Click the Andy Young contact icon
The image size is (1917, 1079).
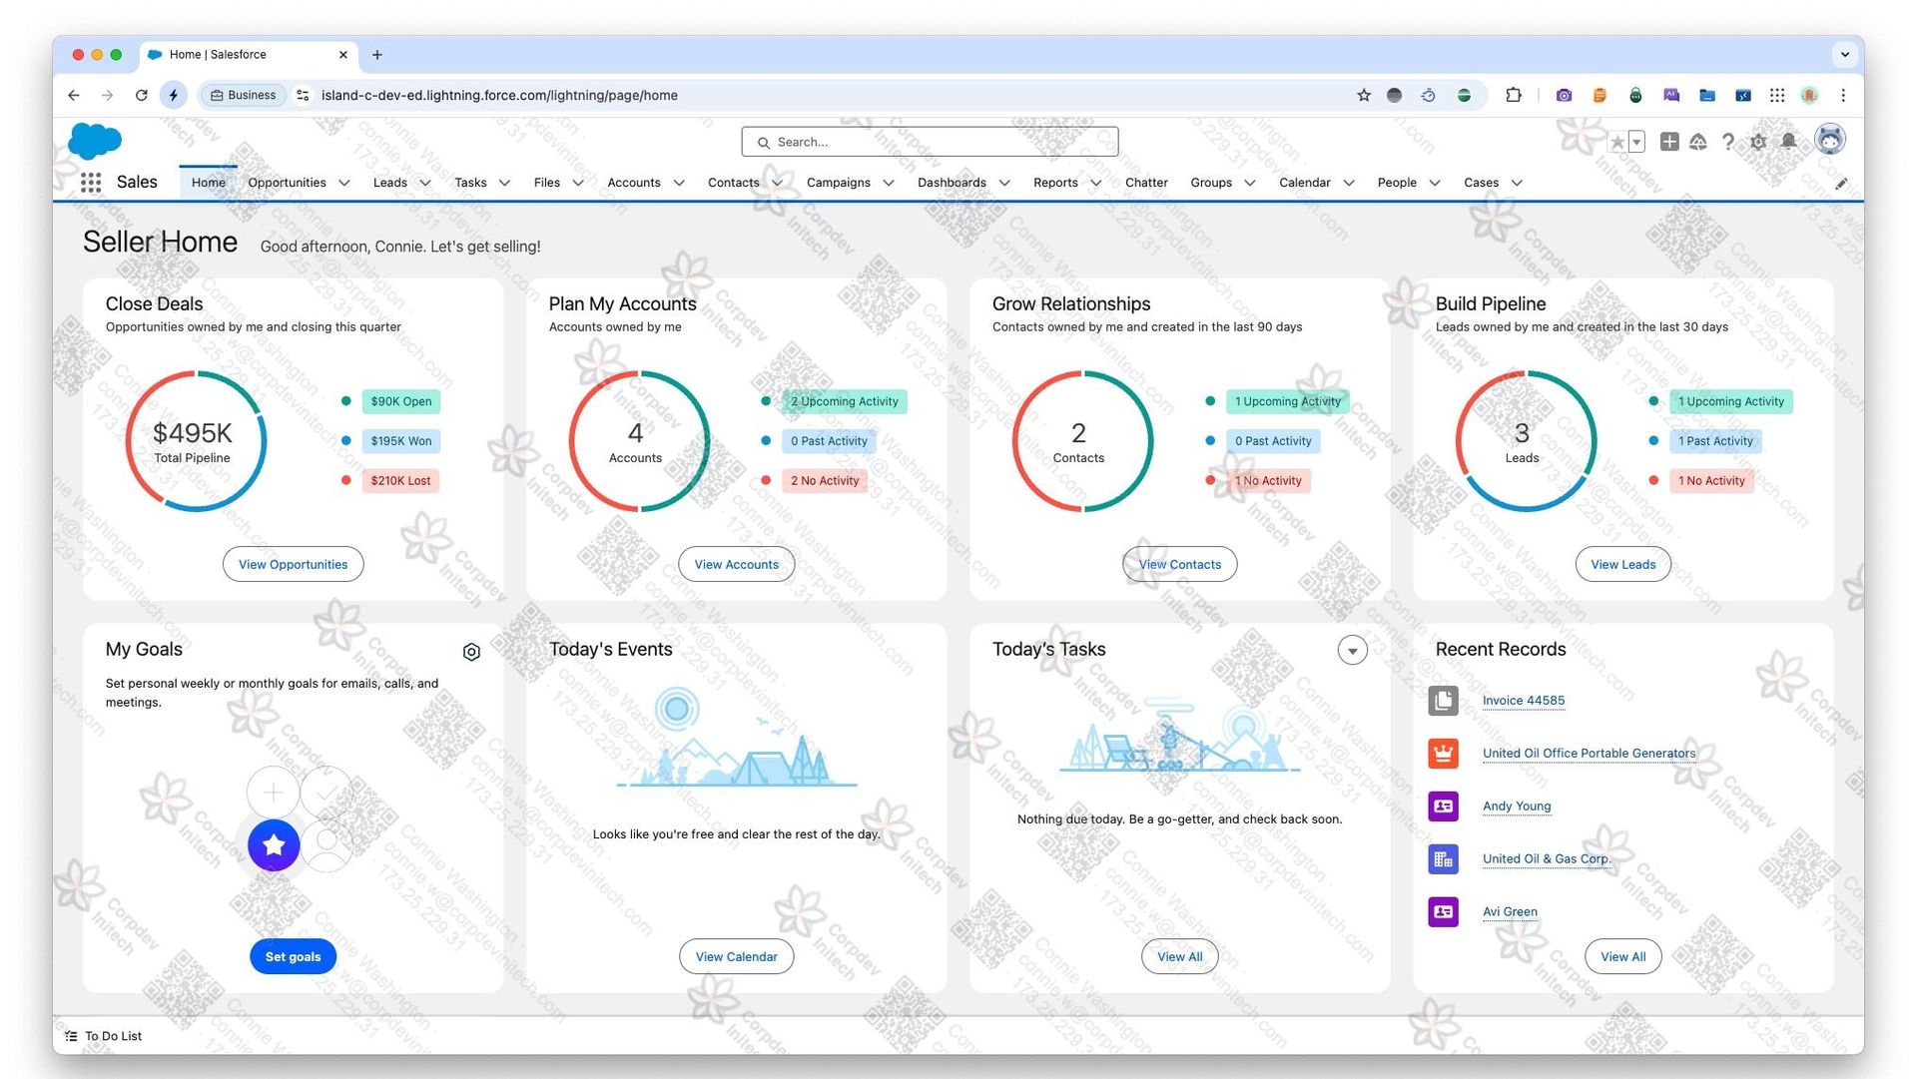tap(1443, 807)
